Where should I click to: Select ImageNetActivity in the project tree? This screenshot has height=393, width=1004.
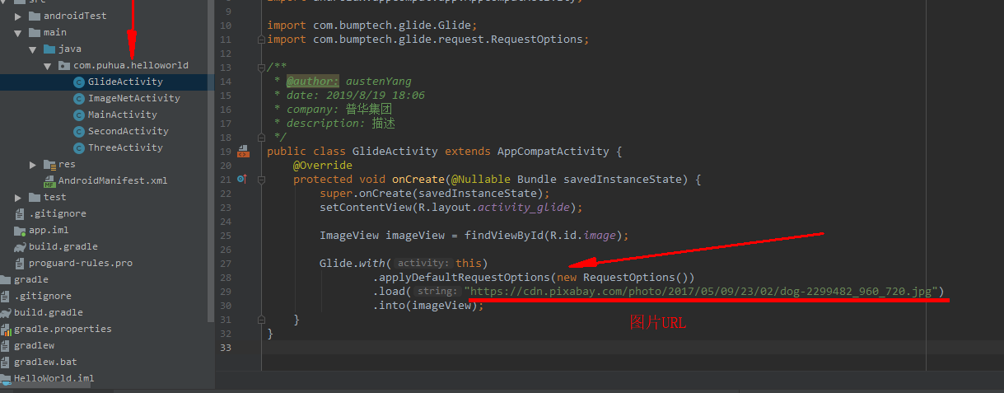point(134,98)
